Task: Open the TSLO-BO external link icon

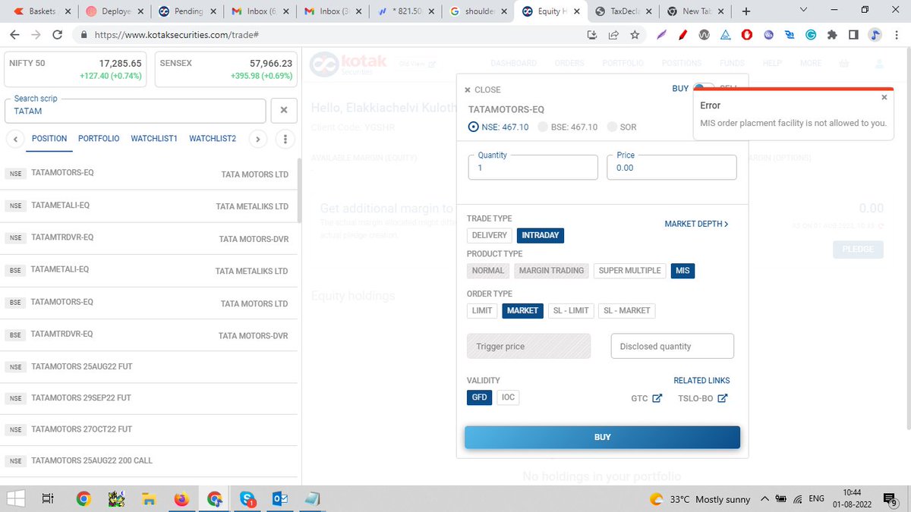Action: pyautogui.click(x=723, y=398)
